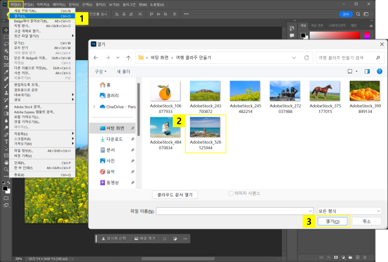Click the contextual task bar adjustment circle icon

pos(175,239)
